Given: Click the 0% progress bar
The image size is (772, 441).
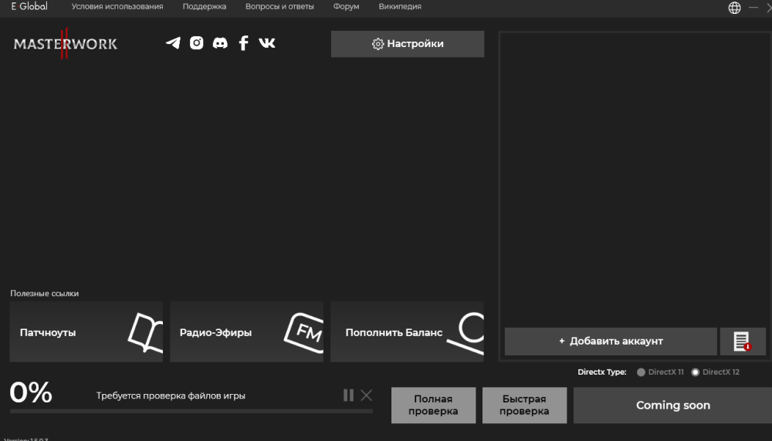Looking at the screenshot, I should pyautogui.click(x=191, y=411).
